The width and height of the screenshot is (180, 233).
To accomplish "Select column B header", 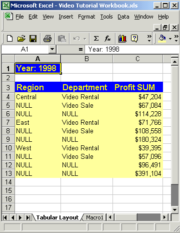I will point(86,59).
